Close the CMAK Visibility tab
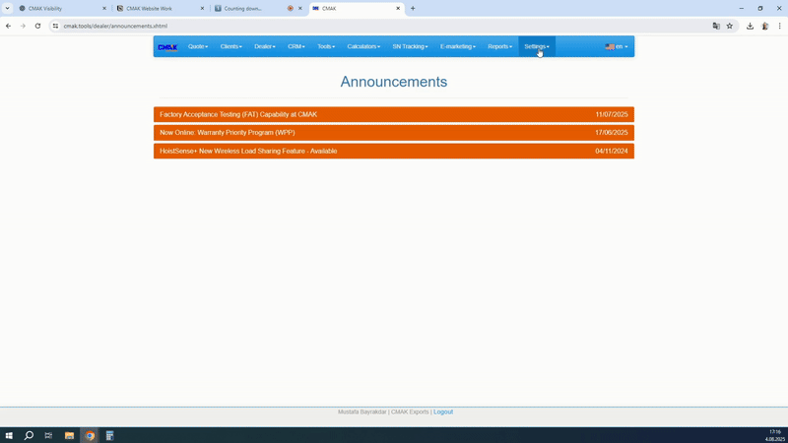The height and width of the screenshot is (443, 788). (104, 9)
